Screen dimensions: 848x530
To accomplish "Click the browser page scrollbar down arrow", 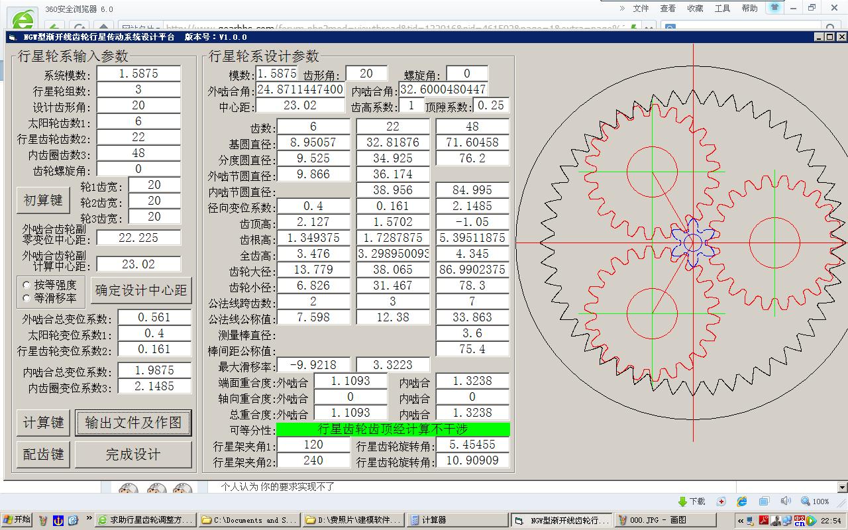I will point(843,487).
